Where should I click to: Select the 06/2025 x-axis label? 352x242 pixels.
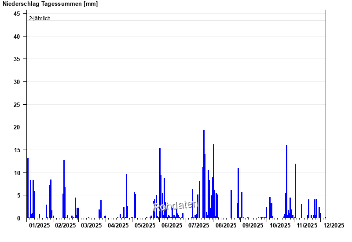(x=172, y=225)
